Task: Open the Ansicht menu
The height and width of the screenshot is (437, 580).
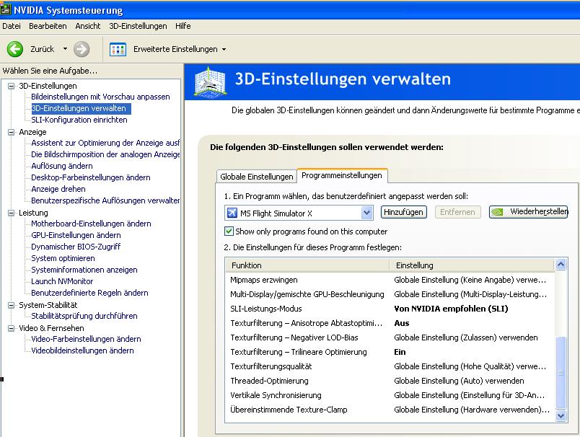Action: [x=88, y=26]
